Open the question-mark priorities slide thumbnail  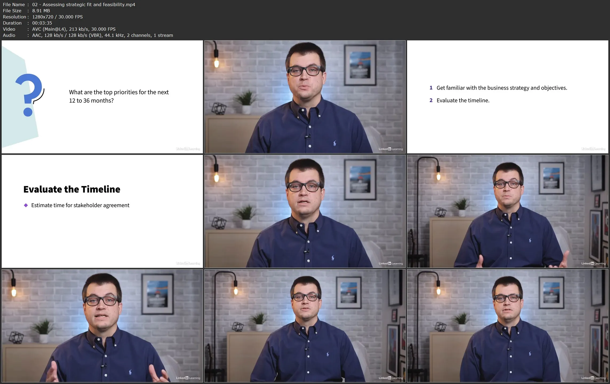pos(102,97)
